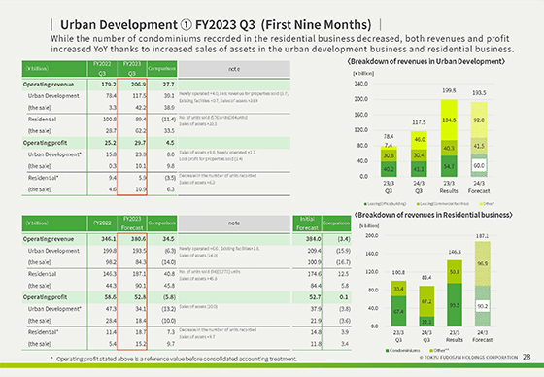
Task: Click the Residential comparison value (11.4)
Action: [168, 120]
